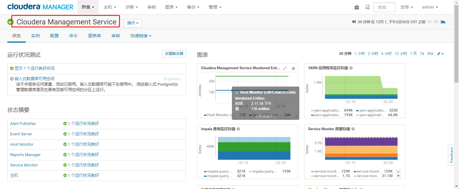The height and width of the screenshot is (189, 459).
Task: Click the 搜索 search input field
Action: [384, 7]
